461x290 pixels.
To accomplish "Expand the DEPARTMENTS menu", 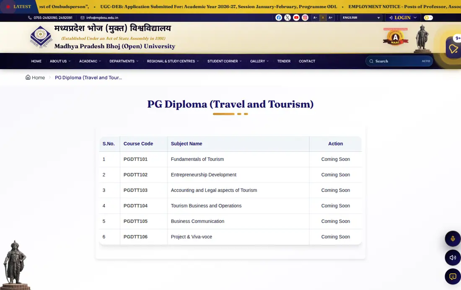I will 124,61.
